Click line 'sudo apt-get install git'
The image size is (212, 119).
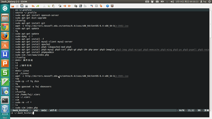pyautogui.click(x=30, y=23)
